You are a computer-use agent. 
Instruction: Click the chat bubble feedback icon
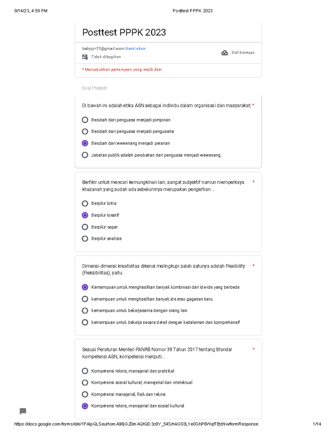coord(23,411)
